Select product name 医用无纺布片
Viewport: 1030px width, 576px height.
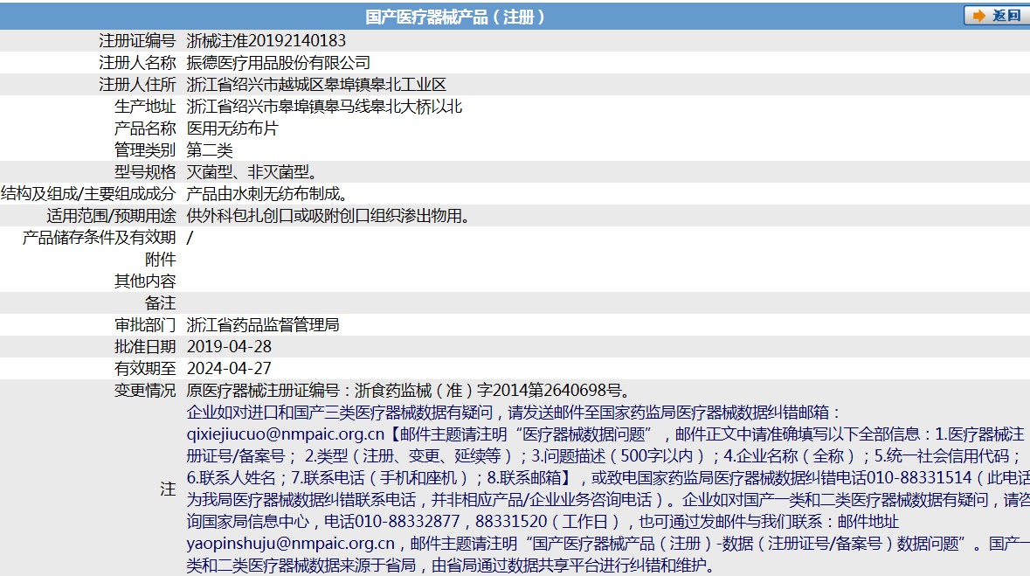point(232,128)
